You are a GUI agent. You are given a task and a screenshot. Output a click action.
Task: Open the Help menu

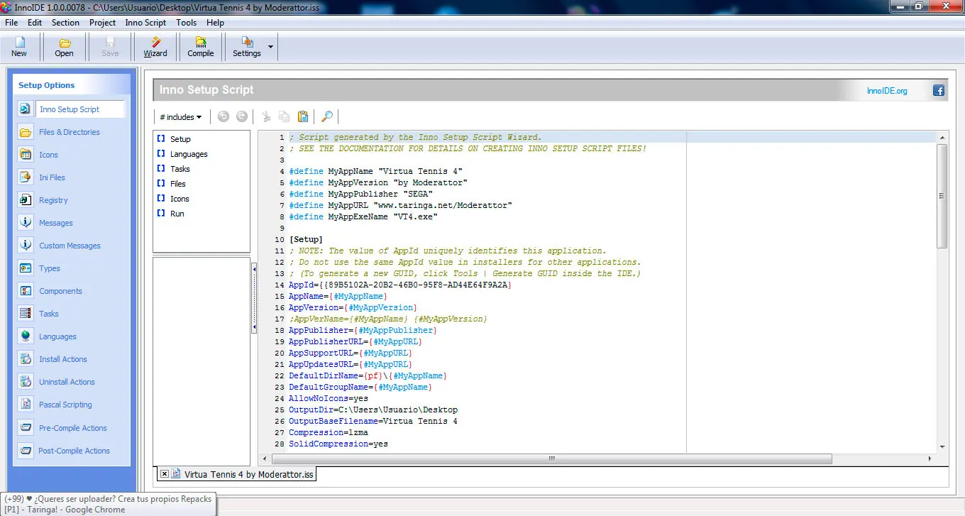[215, 23]
